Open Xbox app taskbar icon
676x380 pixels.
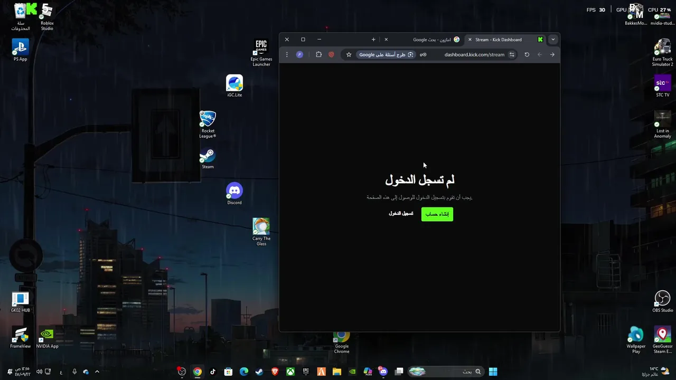click(290, 372)
